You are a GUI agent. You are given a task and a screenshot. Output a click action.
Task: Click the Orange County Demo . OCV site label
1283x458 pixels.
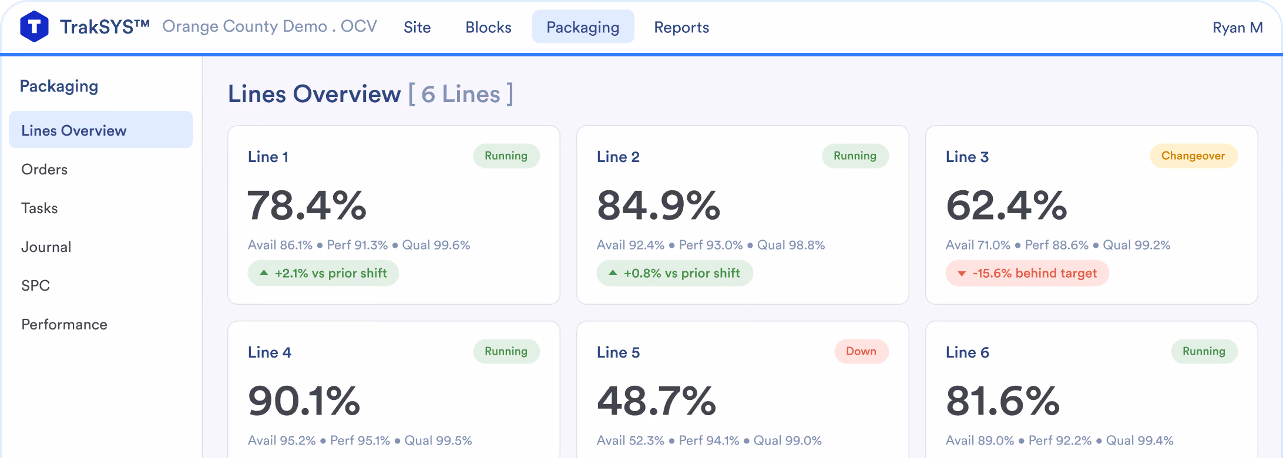point(270,26)
